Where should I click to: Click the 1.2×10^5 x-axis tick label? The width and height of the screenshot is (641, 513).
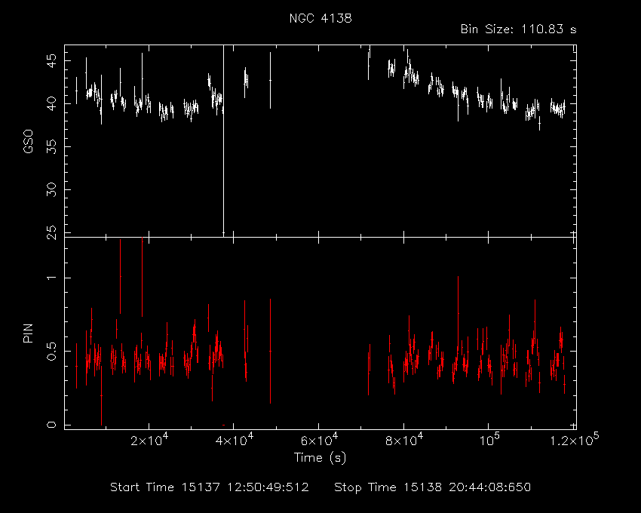[x=575, y=439]
